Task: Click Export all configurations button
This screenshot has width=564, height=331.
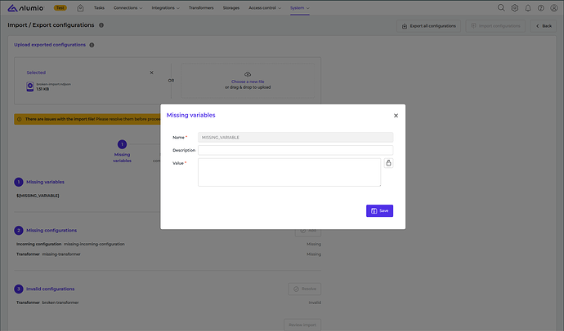Action: coord(428,26)
